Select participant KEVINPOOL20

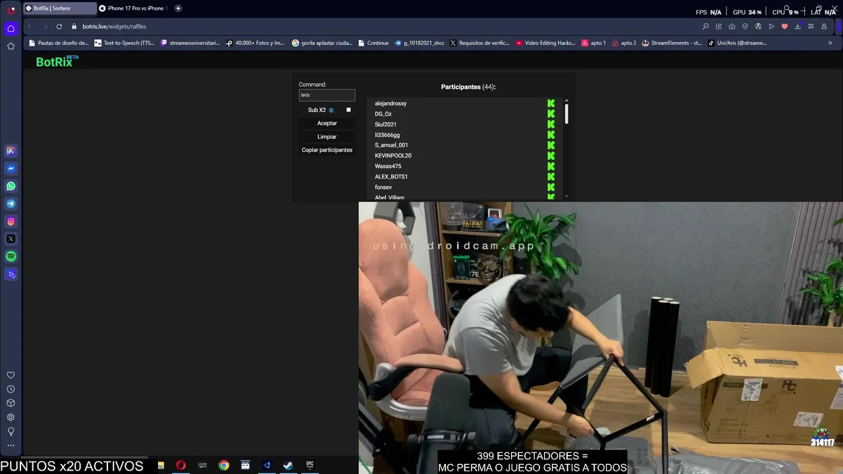point(393,156)
